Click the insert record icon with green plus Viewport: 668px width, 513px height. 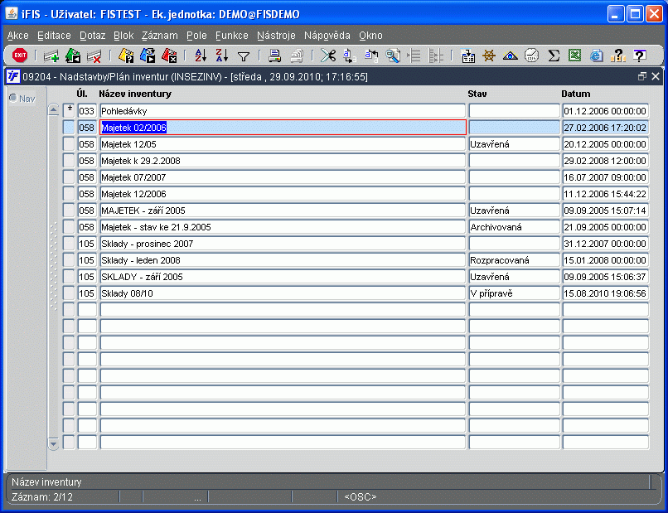(x=51, y=56)
